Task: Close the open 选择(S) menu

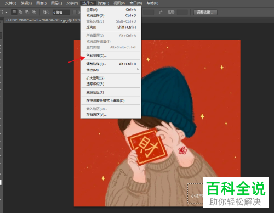Action: coord(88,3)
